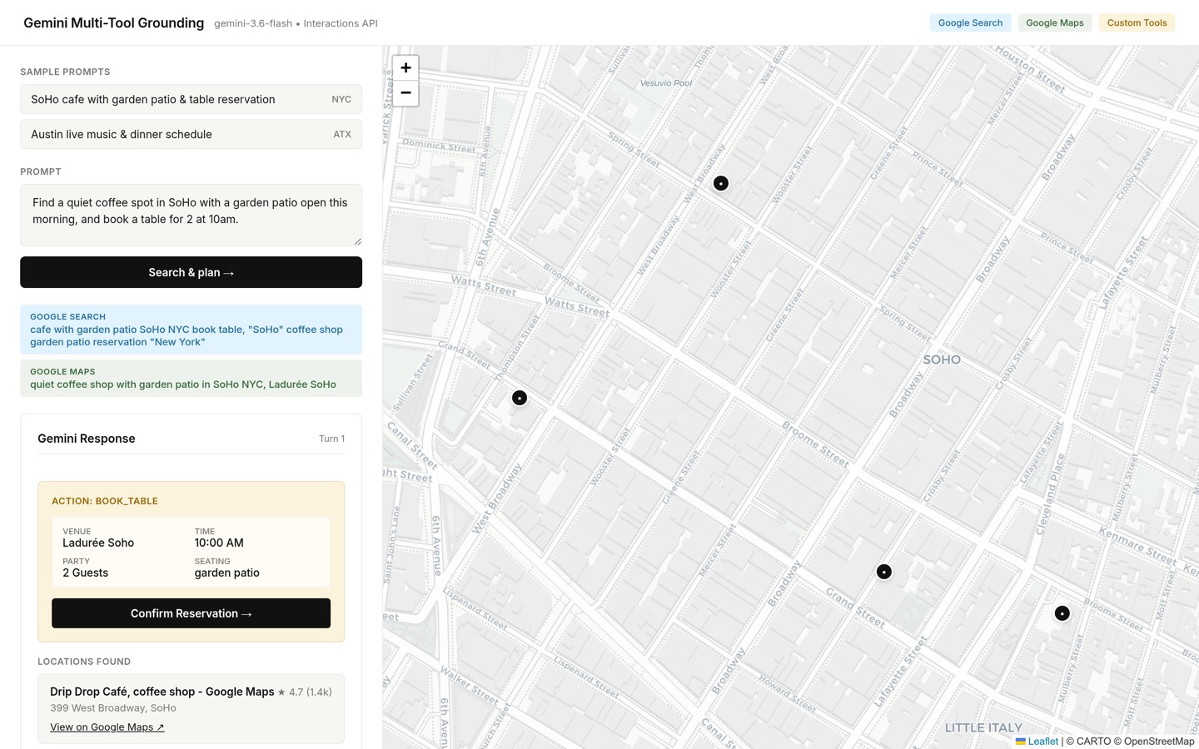Select the Google Maps query block
Viewport: 1199px width, 749px height.
191,378
